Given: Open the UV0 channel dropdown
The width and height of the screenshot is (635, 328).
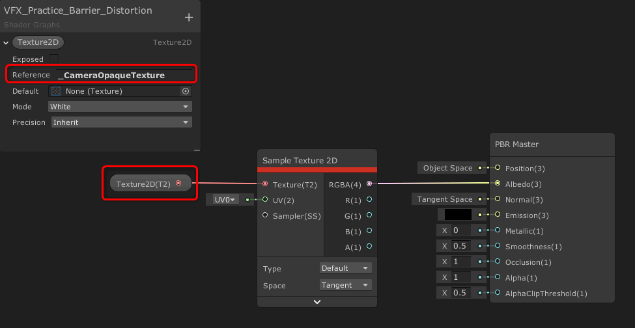Looking at the screenshot, I should 226,199.
